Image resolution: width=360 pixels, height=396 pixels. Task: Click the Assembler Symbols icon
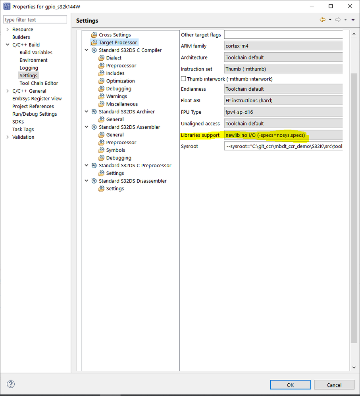(x=101, y=150)
